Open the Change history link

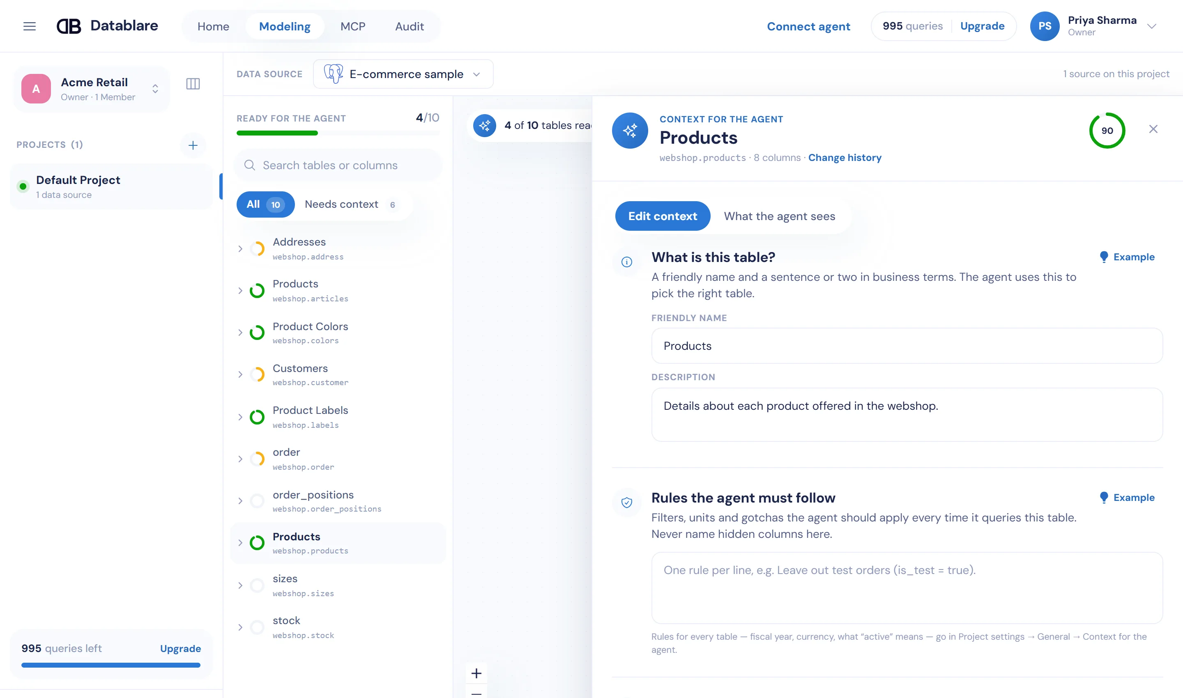coord(845,158)
